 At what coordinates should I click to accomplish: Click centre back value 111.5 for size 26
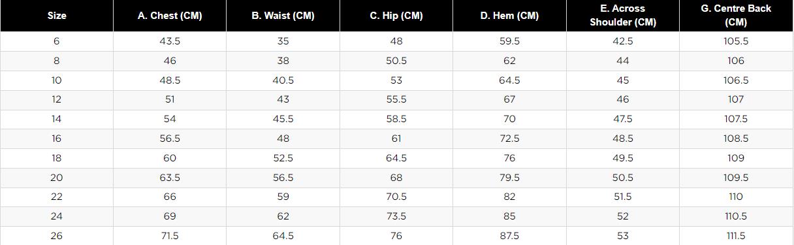[736, 236]
